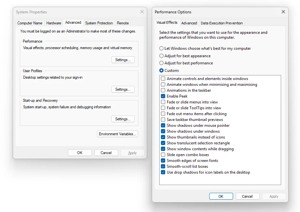Uncheck "Show shadows under windows"
The height and width of the screenshot is (212, 300).
pyautogui.click(x=163, y=131)
